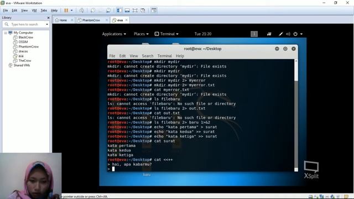Open the terminal View menu
The width and height of the screenshot is (354, 199).
pos(134,56)
